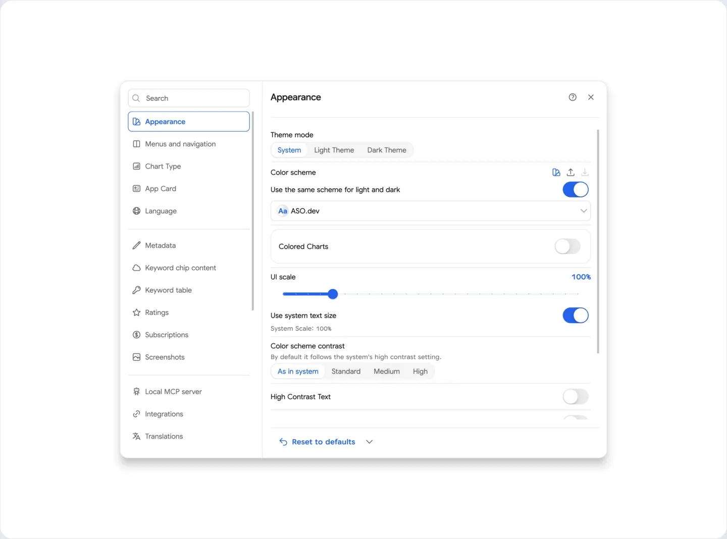Viewport: 727px width, 539px height.
Task: Click the Menus and navigation sidebar icon
Action: (x=136, y=144)
